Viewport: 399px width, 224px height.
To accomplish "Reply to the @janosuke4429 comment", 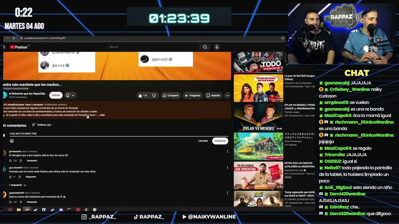I will pos(32,202).
